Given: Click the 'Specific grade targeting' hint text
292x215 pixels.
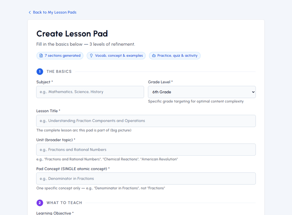Looking at the screenshot, I should pos(196,101).
